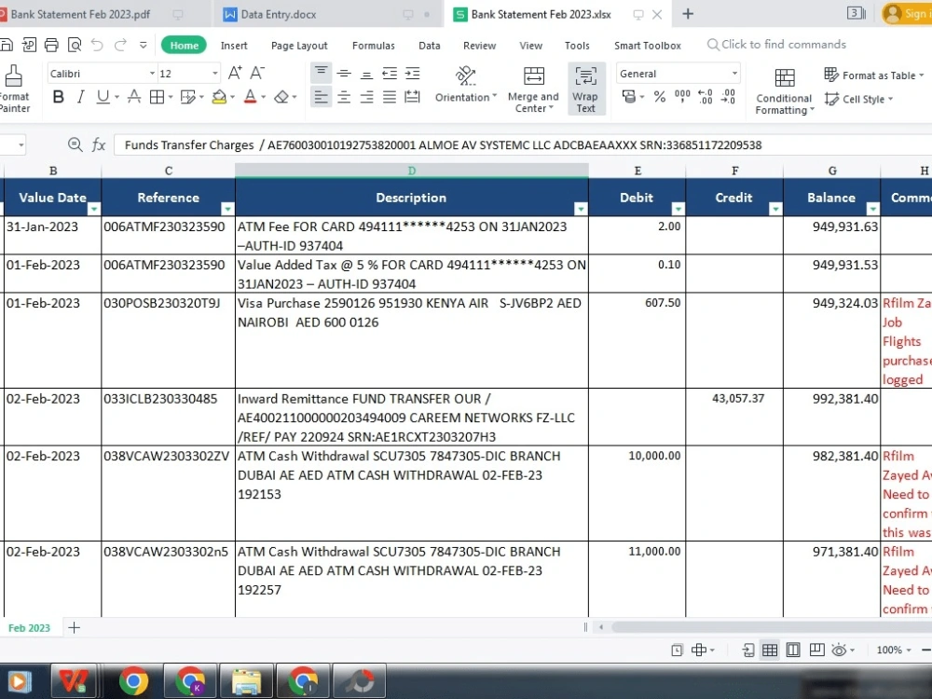Toggle right horizontal alignment
This screenshot has width=932, height=699.
pos(366,97)
